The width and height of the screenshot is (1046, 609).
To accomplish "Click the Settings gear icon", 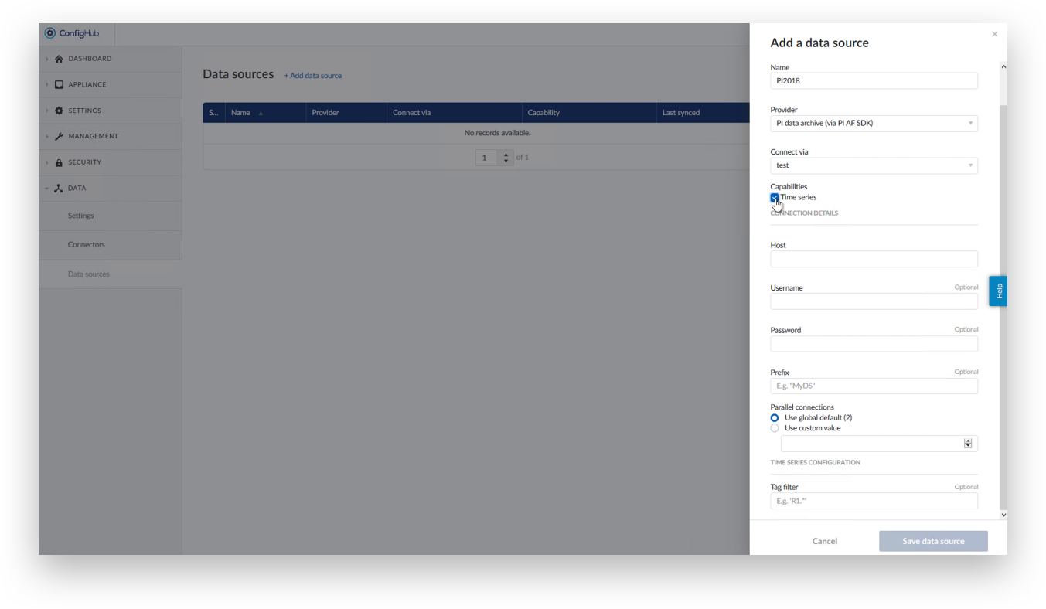I will (x=59, y=111).
